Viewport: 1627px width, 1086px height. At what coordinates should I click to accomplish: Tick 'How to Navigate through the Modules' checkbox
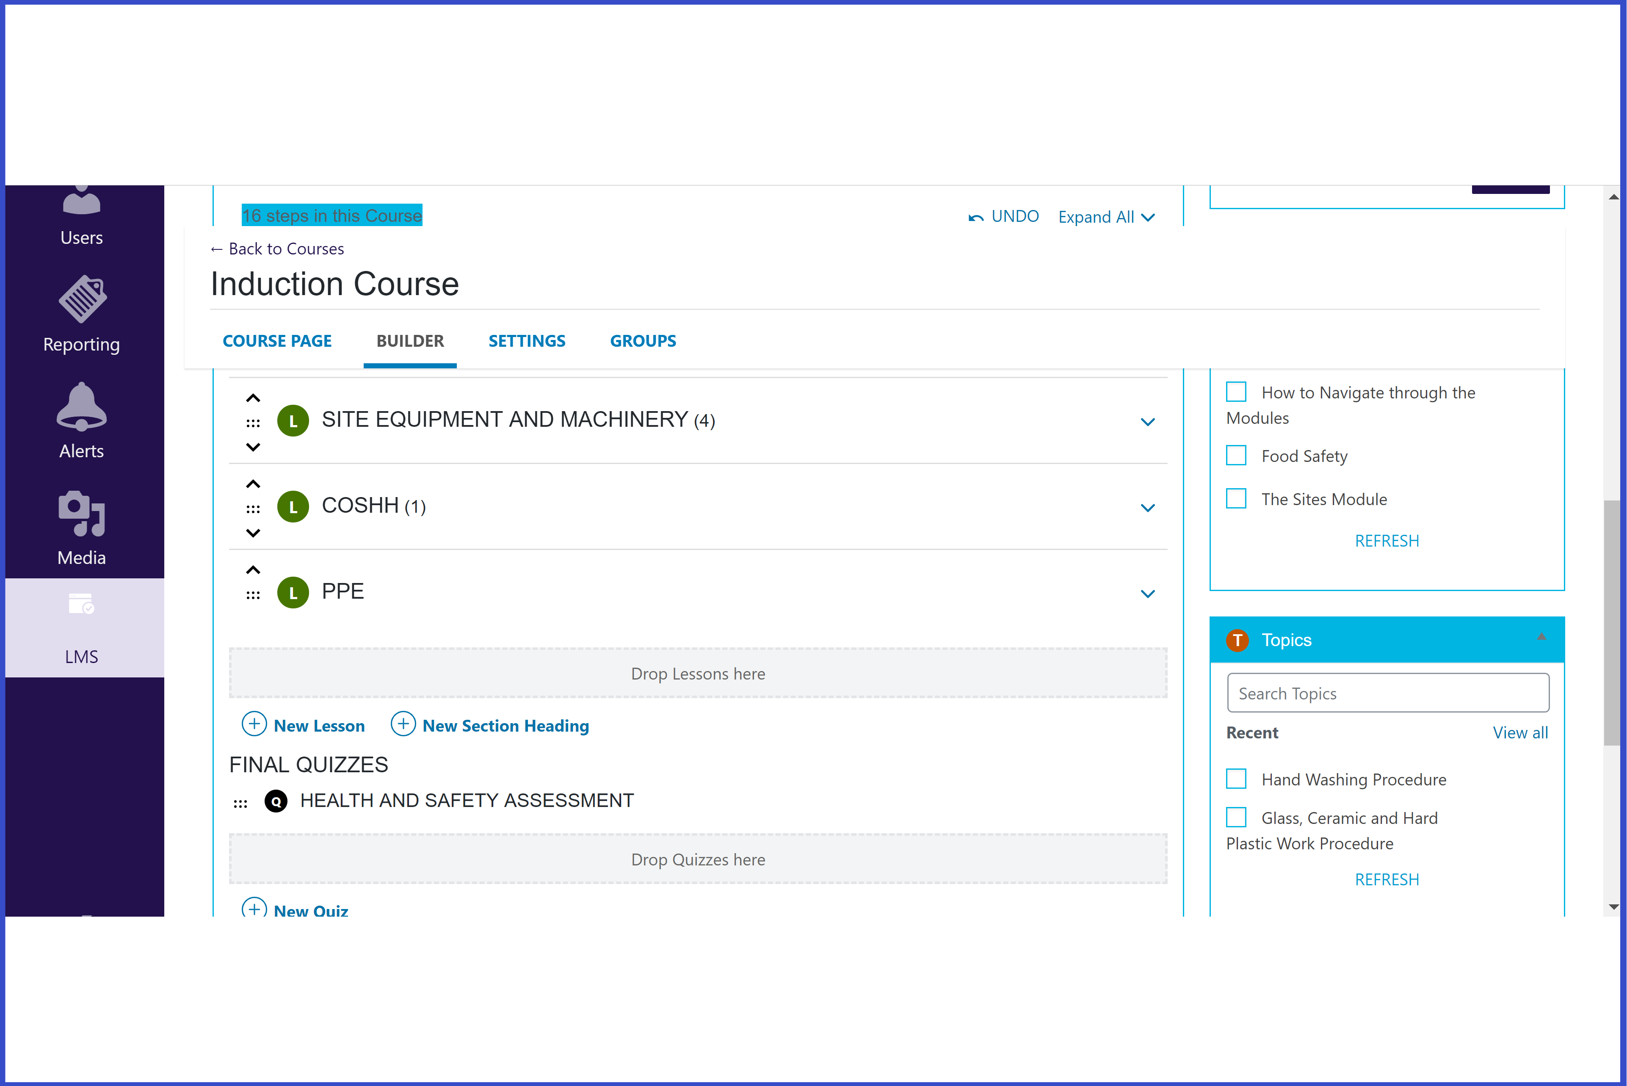pos(1236,391)
